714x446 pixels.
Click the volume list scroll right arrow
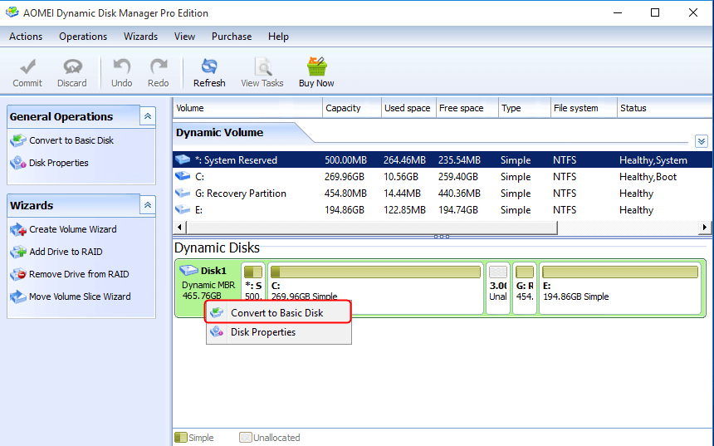pyautogui.click(x=704, y=227)
